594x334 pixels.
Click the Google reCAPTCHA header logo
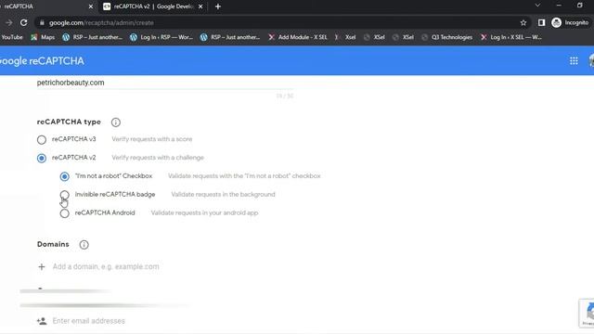click(42, 61)
